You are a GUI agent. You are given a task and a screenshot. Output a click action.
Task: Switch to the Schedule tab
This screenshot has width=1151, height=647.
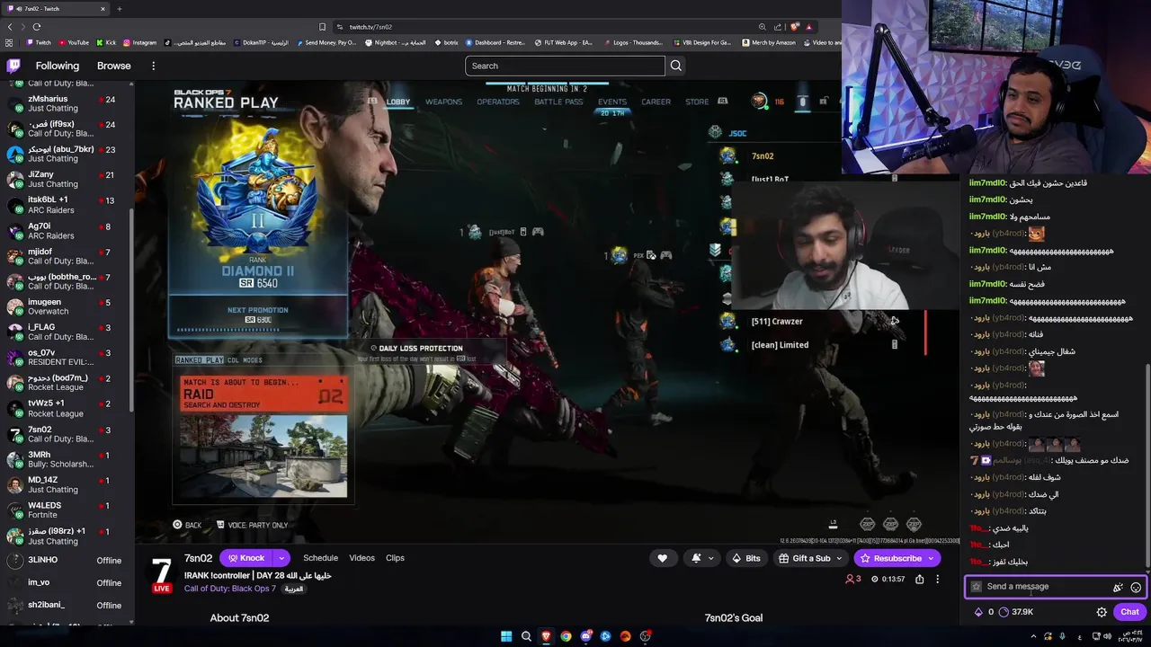320,558
